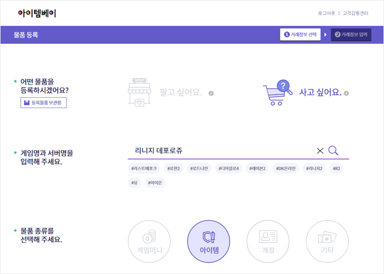
Task: Select the #로드나인 tag
Action: [x=199, y=169]
